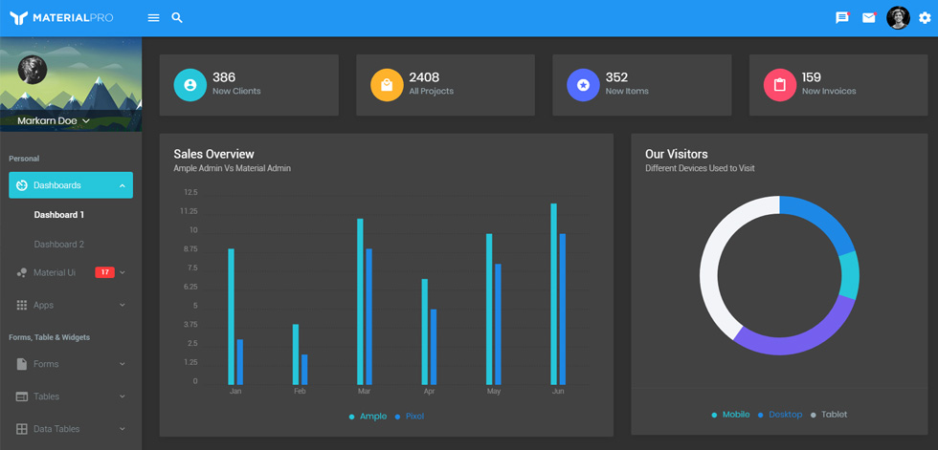Viewport: 938px width, 450px height.
Task: Toggle the Ample legend entry
Action: (x=368, y=417)
